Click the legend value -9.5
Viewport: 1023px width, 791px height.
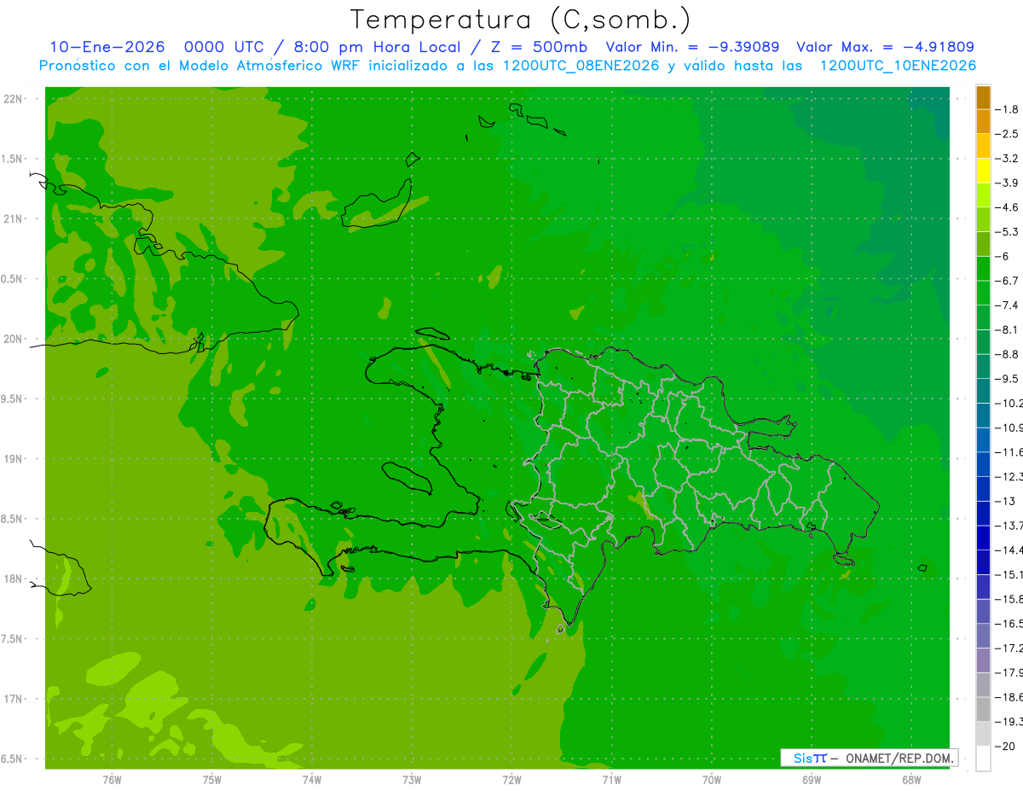(1009, 379)
